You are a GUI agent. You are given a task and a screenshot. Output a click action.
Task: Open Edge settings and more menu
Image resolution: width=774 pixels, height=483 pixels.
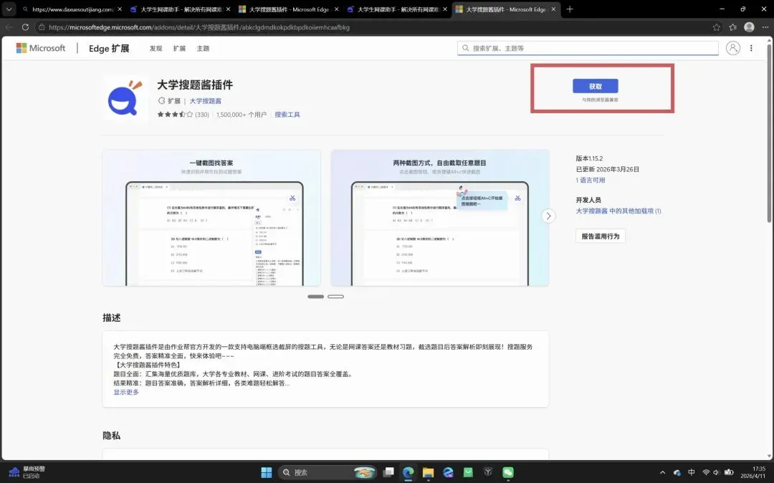pyautogui.click(x=765, y=27)
